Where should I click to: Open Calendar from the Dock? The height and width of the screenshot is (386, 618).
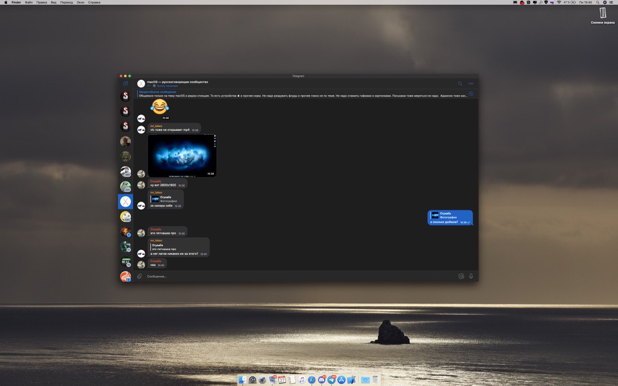click(x=282, y=380)
